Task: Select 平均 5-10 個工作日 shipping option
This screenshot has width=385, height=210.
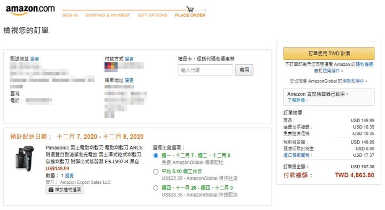Action: (x=156, y=171)
